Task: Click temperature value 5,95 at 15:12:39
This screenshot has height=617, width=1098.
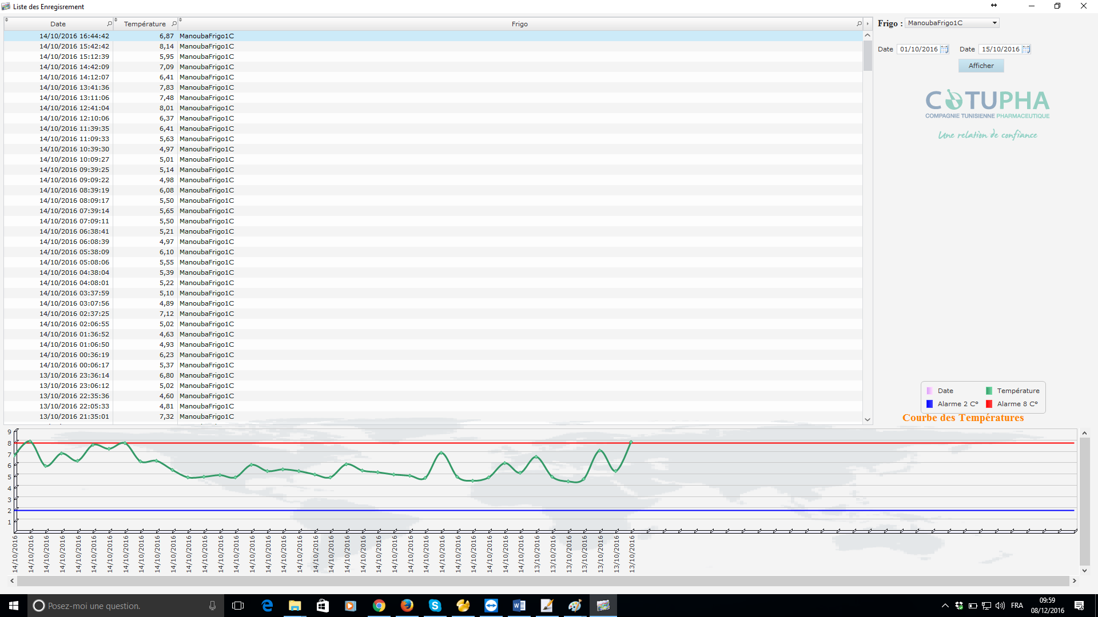Action: click(x=166, y=57)
